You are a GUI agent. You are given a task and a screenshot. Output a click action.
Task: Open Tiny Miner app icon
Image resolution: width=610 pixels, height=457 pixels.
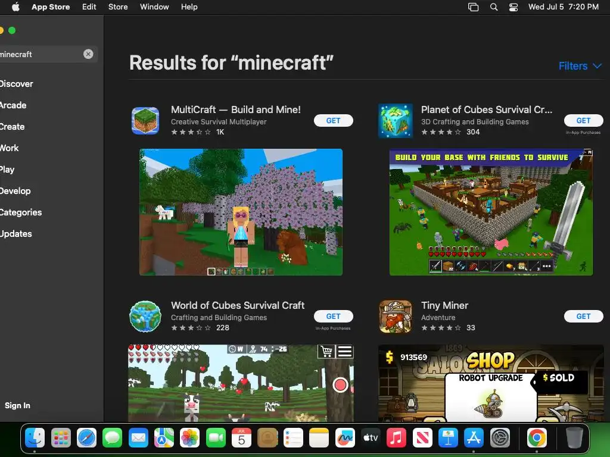(x=396, y=317)
